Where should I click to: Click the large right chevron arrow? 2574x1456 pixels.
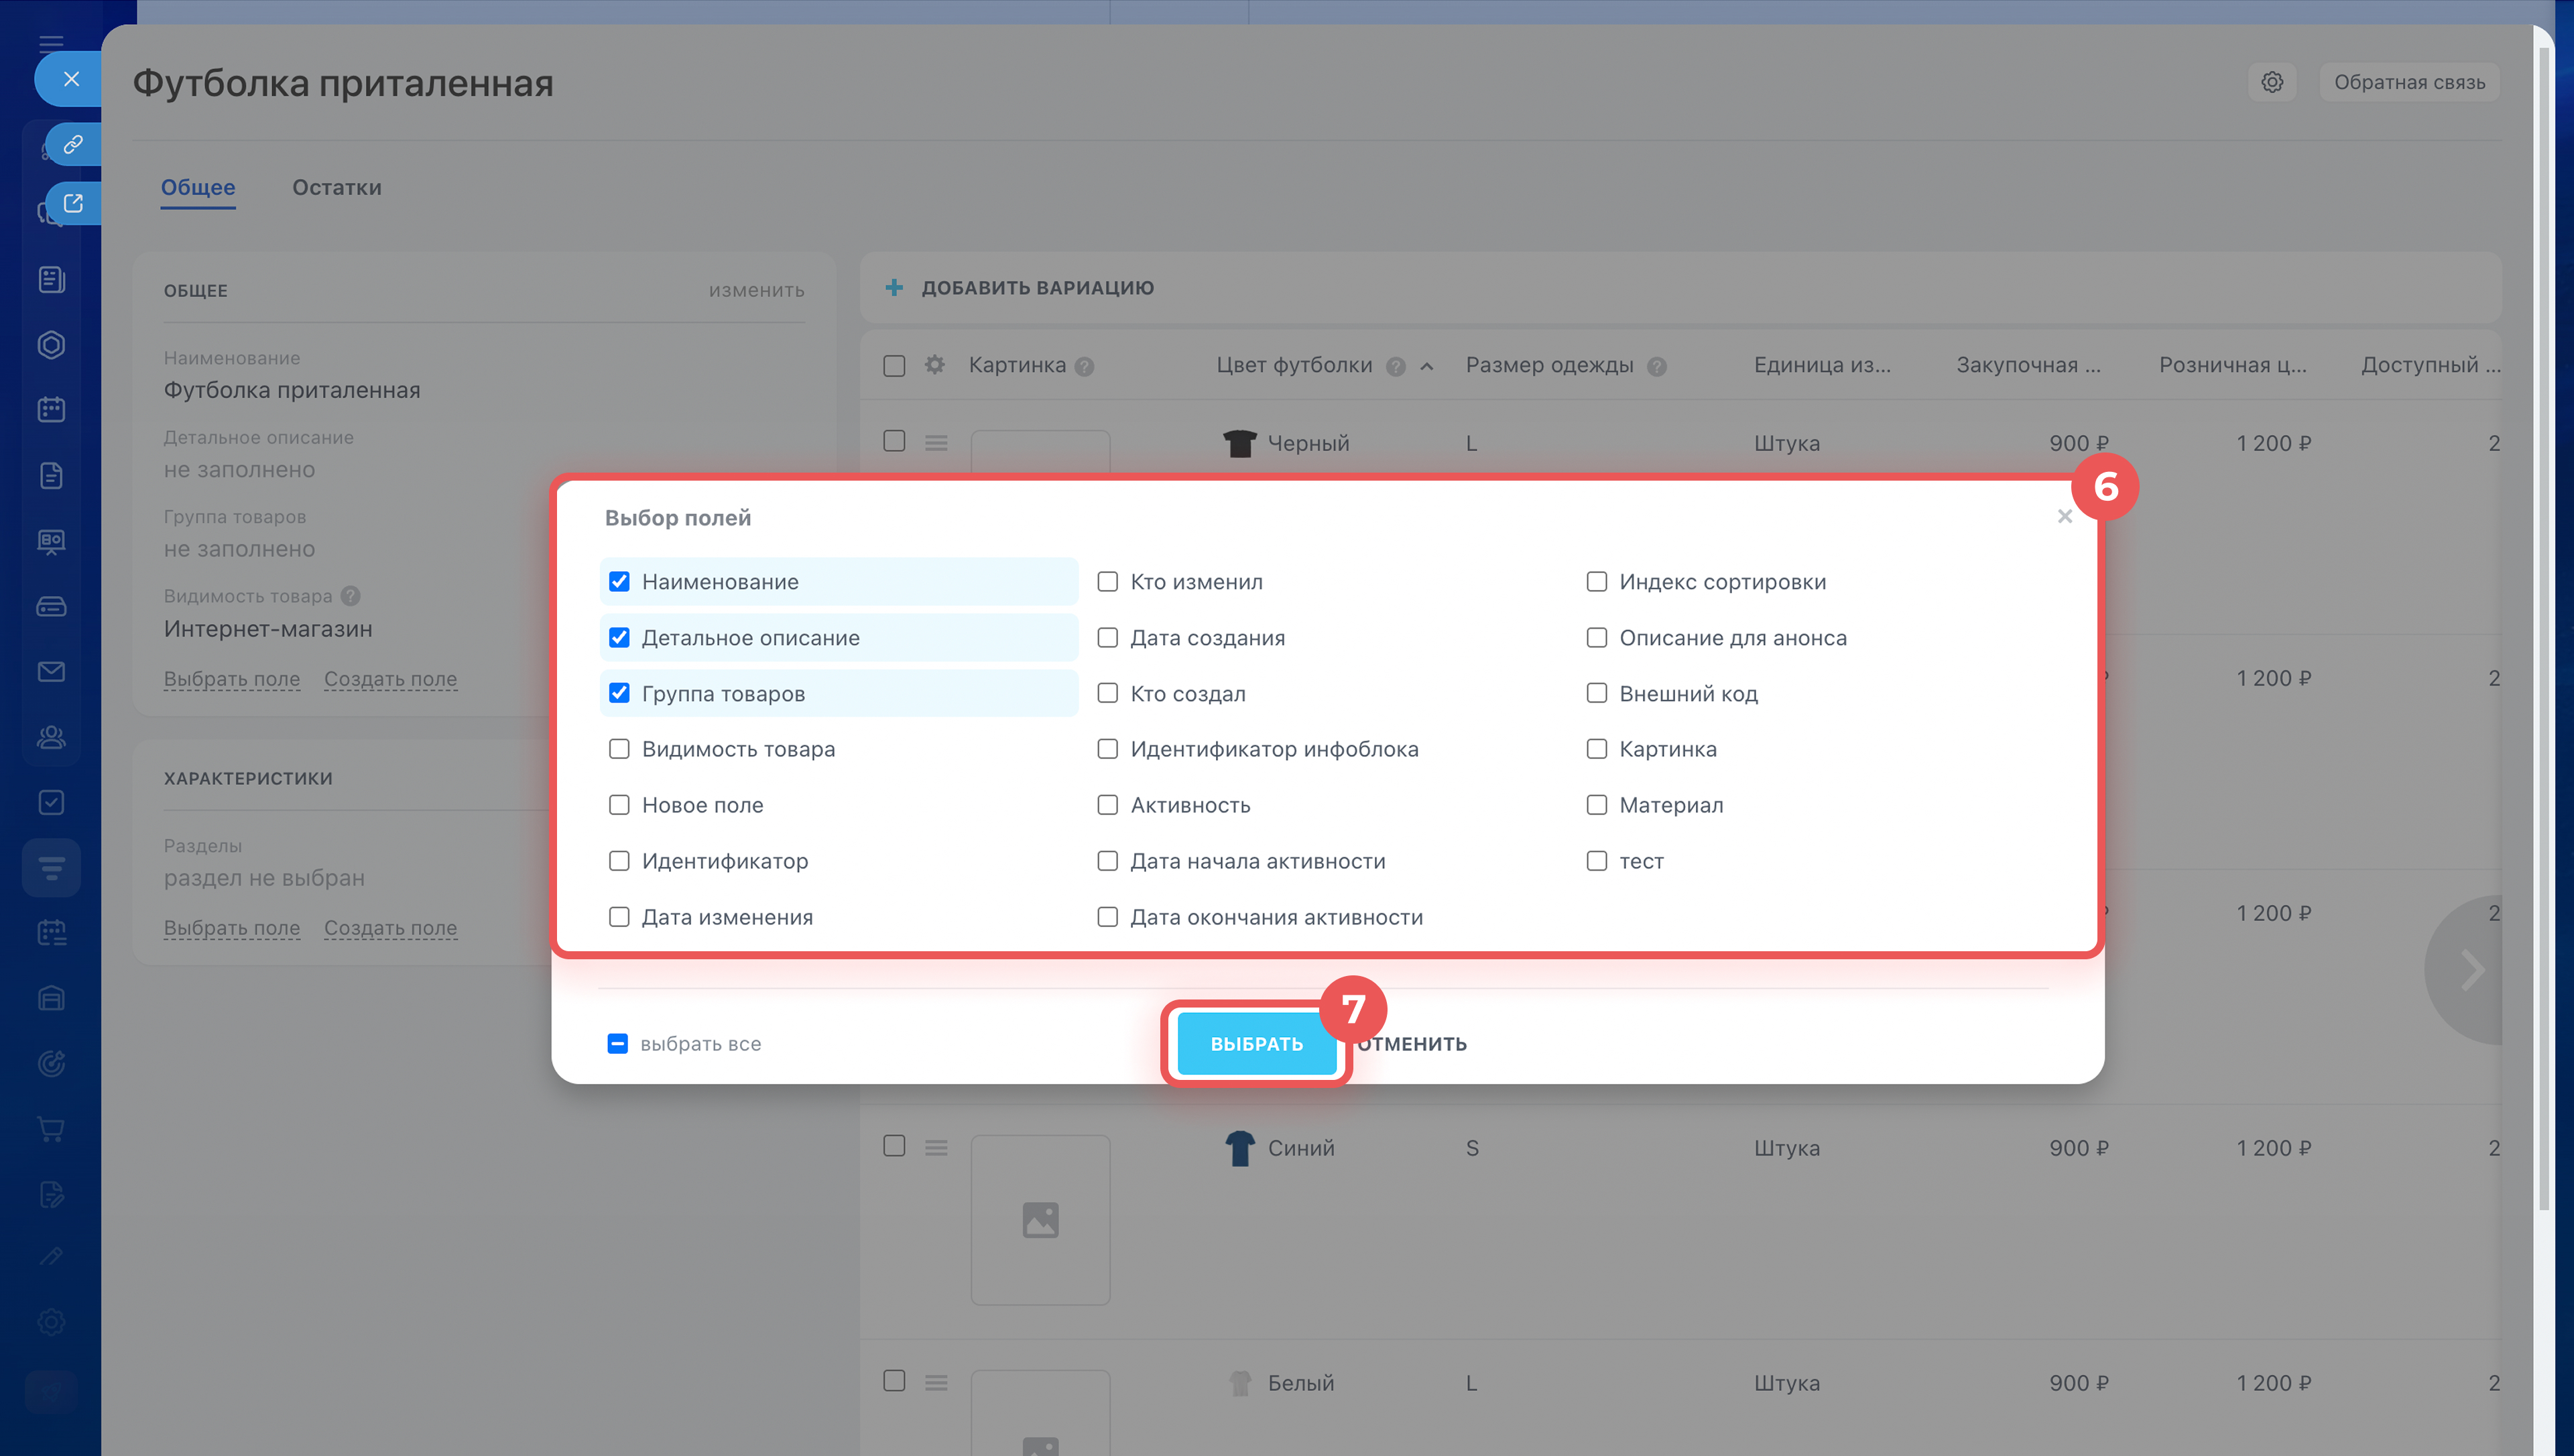pyautogui.click(x=2473, y=969)
